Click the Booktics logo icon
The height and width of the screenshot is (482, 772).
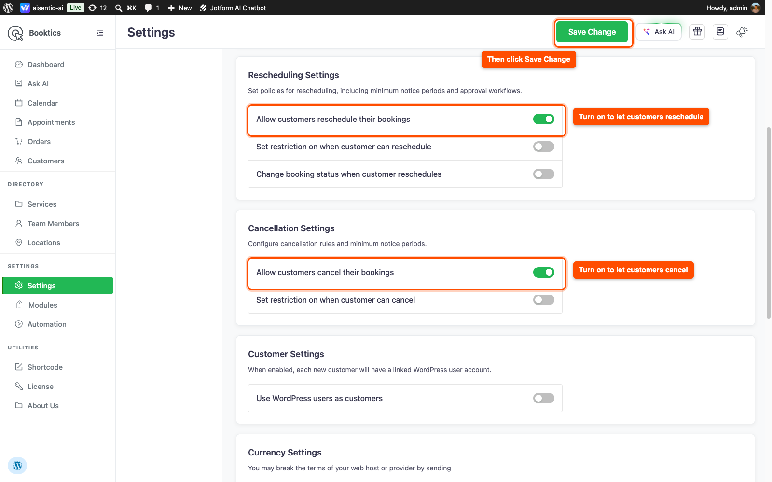point(15,33)
